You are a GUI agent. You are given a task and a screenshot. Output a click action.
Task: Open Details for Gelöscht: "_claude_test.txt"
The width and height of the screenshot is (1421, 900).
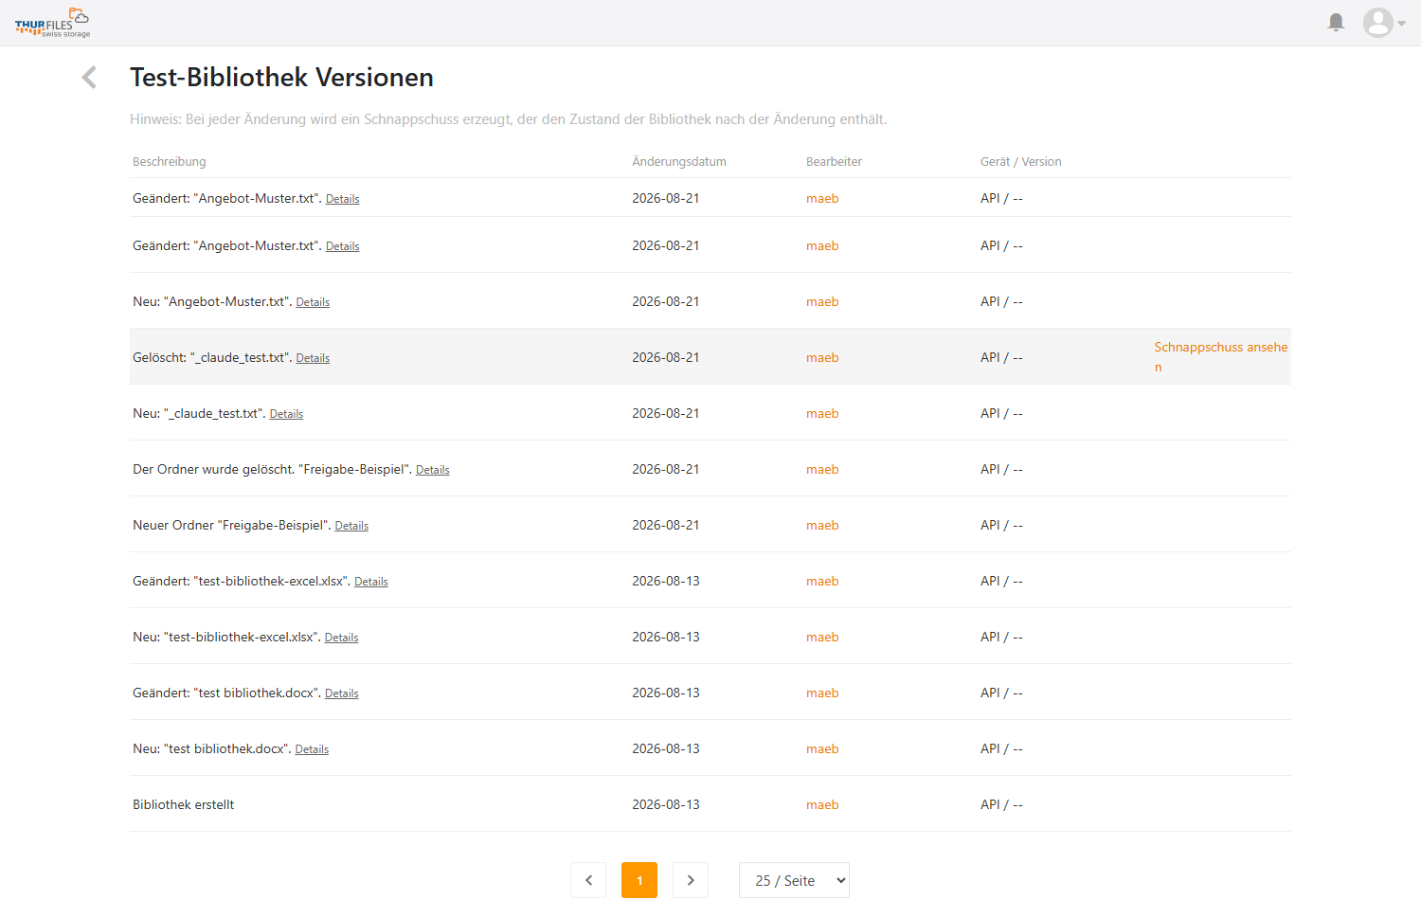coord(313,358)
